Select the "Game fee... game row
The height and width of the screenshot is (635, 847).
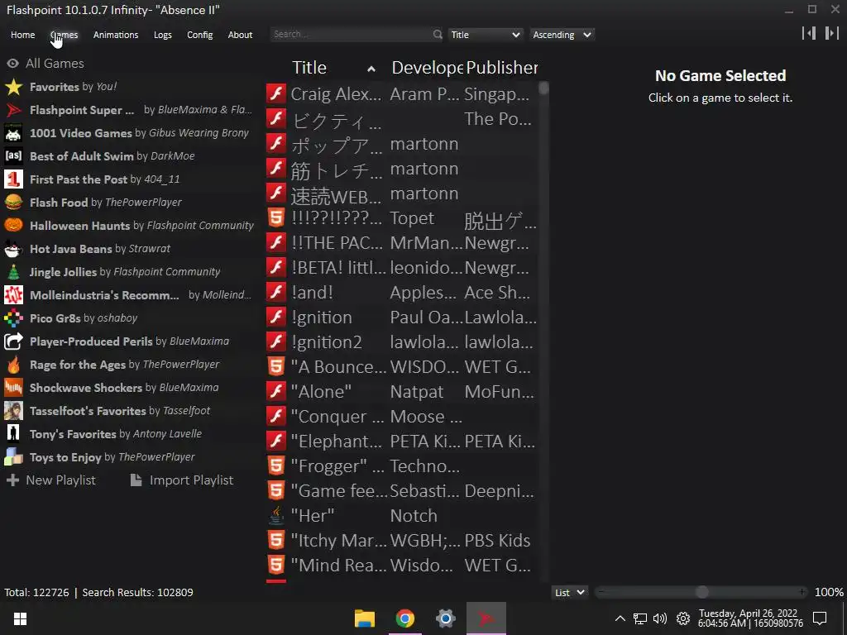[x=402, y=491]
